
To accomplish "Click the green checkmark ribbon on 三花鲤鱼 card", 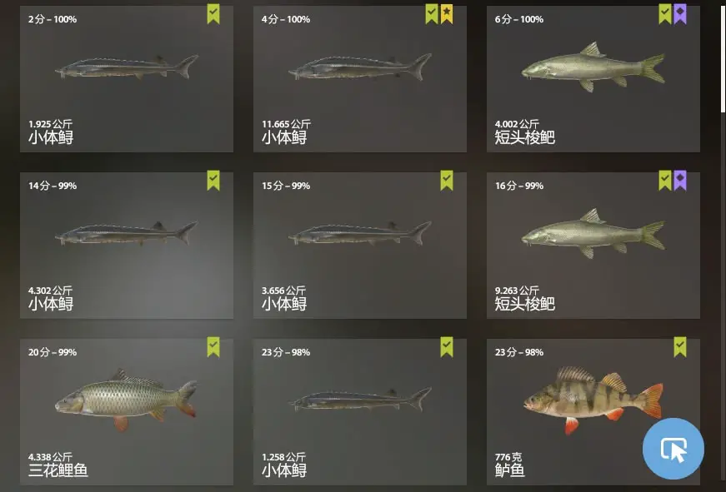I will tap(213, 347).
